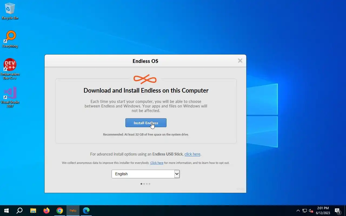Click the muted volume tray icon
Viewport: 346px width, 216px height.
(311, 211)
